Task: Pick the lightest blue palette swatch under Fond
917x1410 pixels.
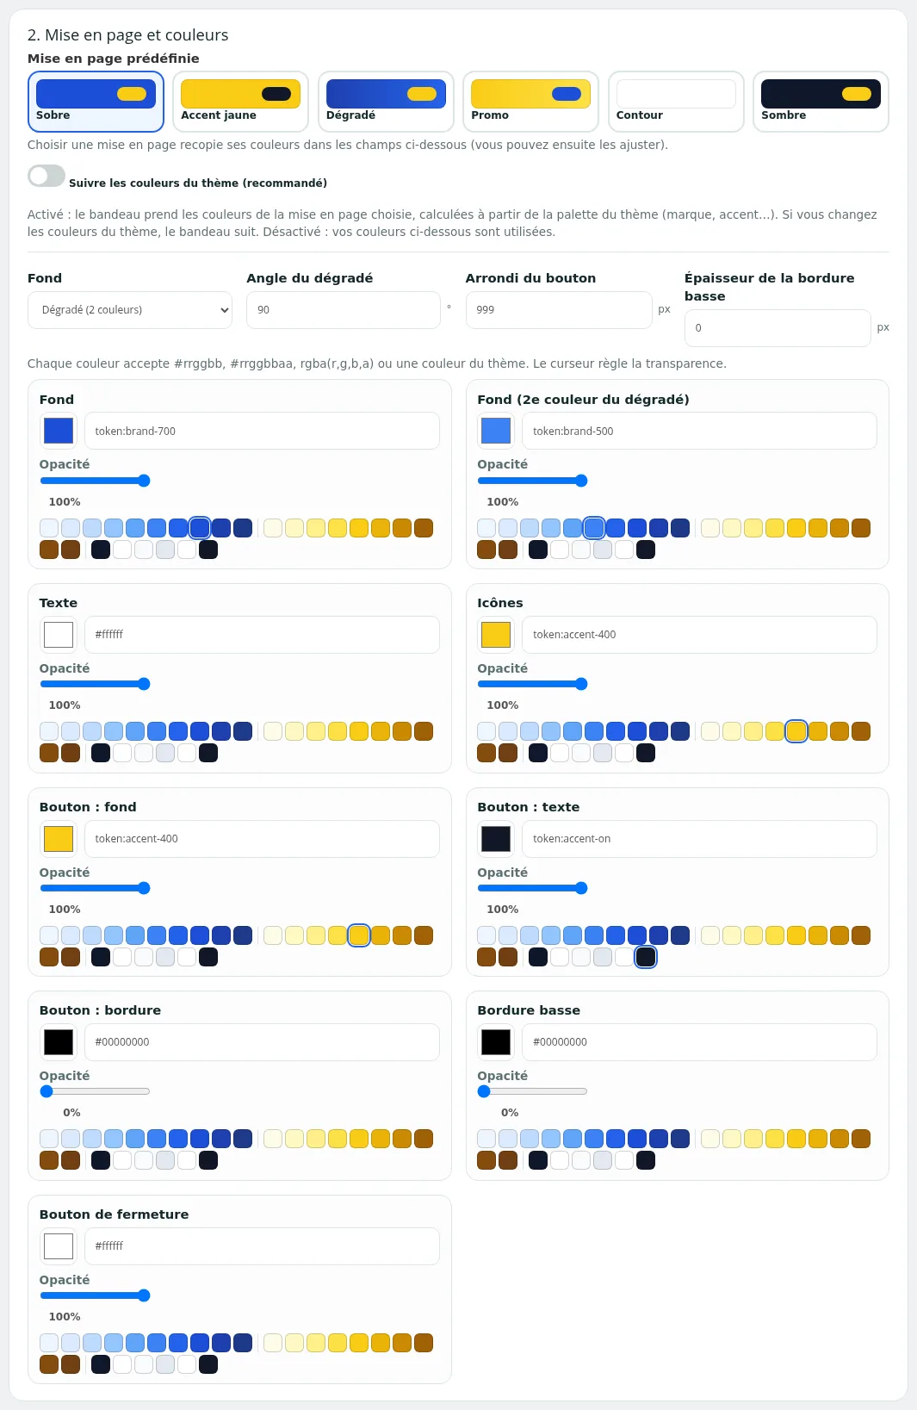Action: (x=49, y=528)
